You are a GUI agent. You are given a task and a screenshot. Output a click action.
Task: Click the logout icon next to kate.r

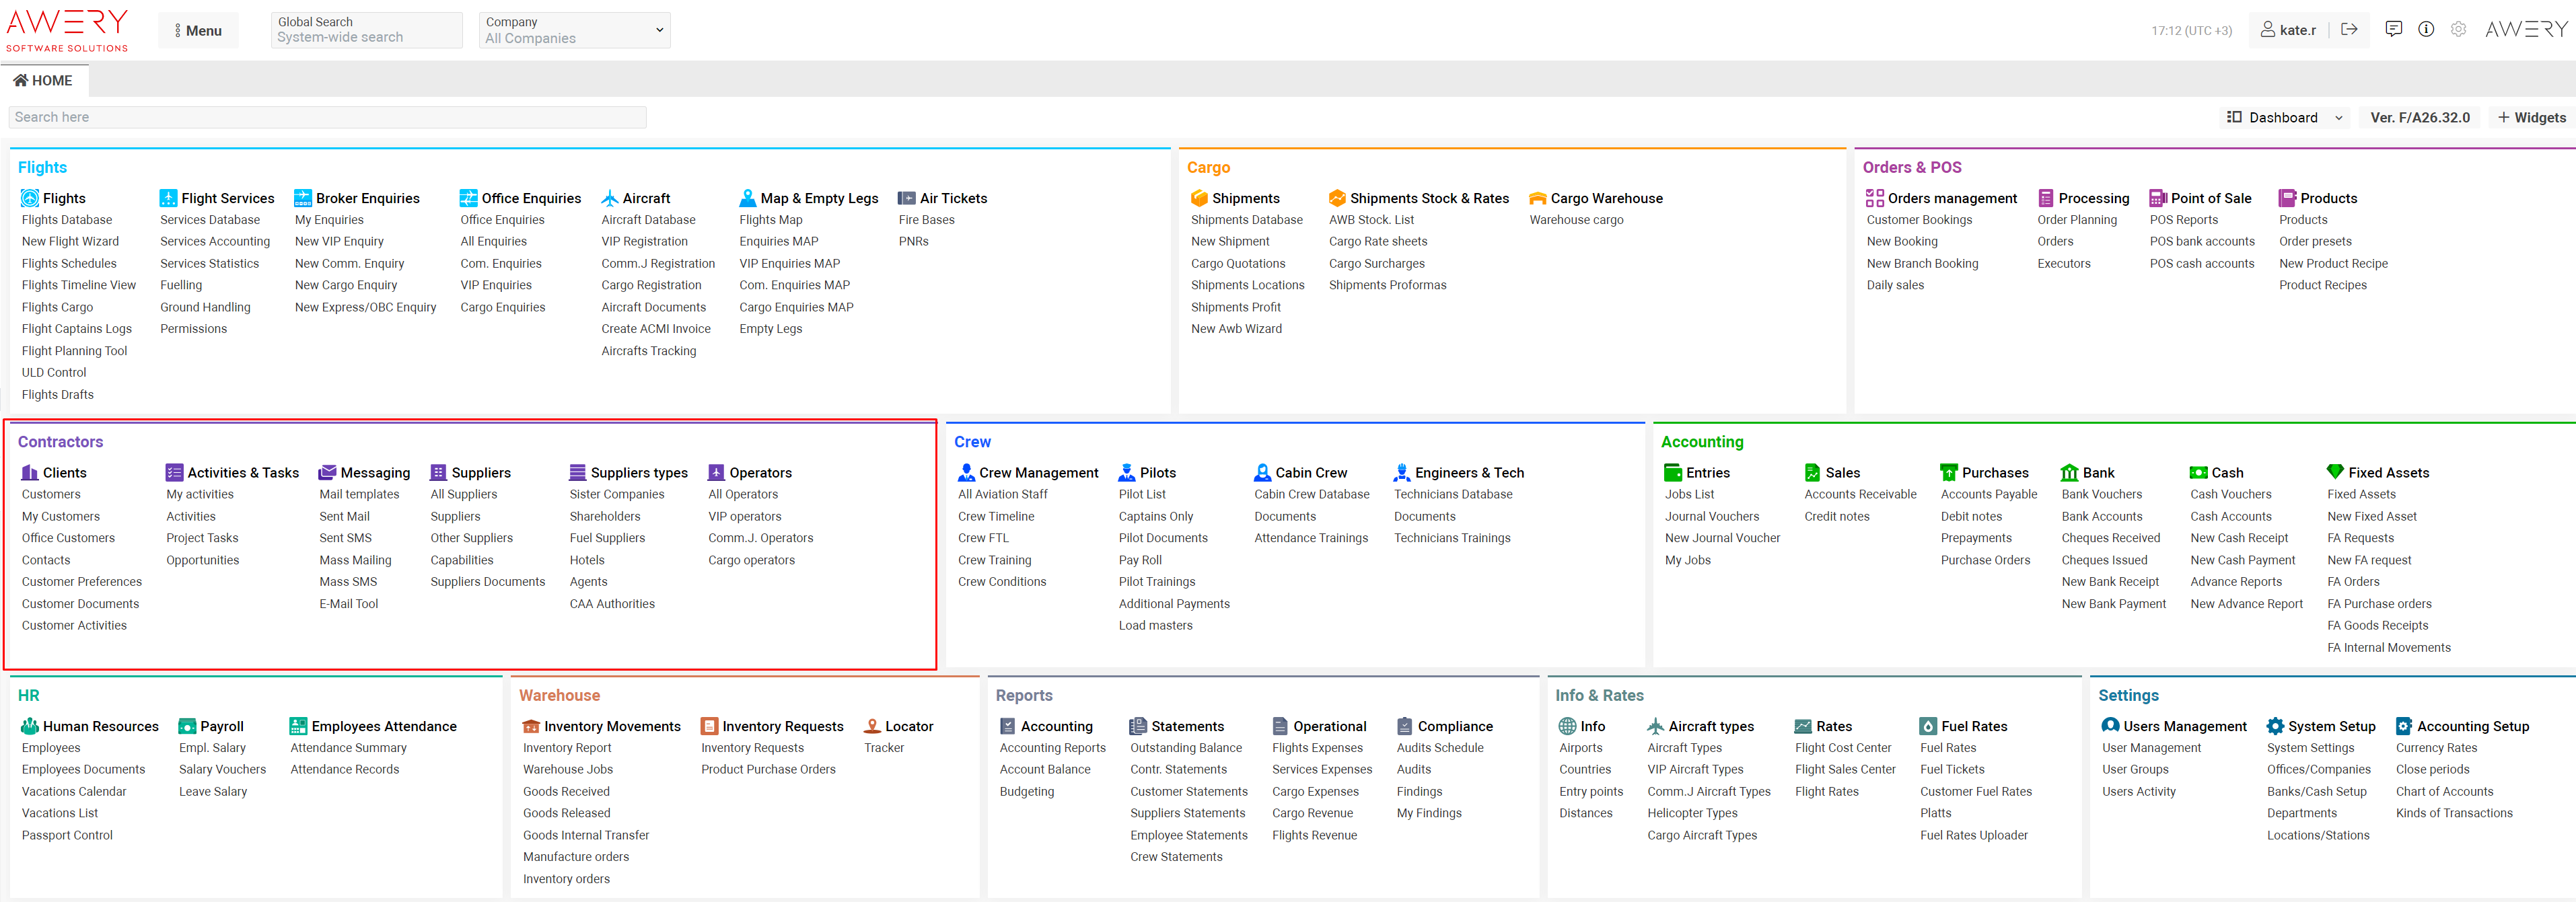2349,30
